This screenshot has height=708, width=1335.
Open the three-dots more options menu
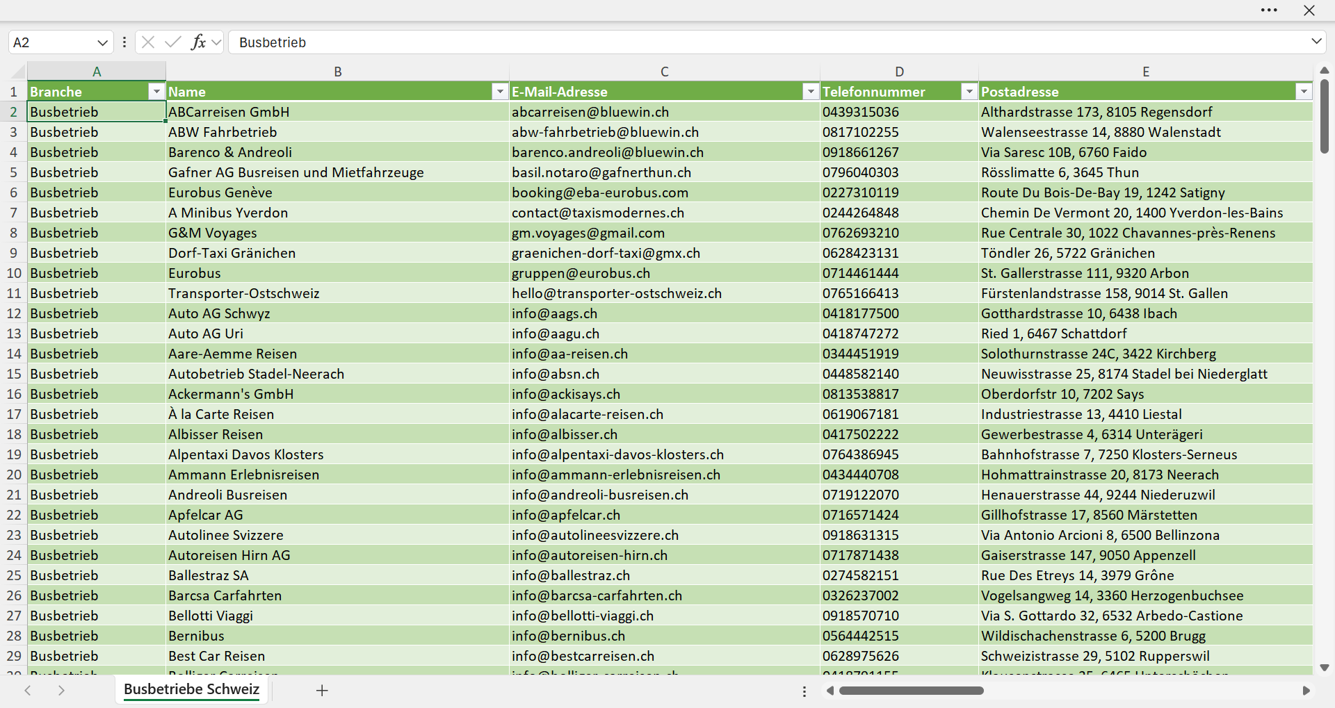pyautogui.click(x=1269, y=10)
